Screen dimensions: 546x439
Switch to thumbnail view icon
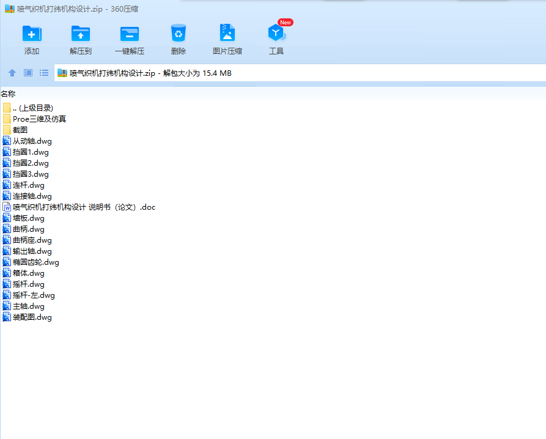click(x=28, y=73)
